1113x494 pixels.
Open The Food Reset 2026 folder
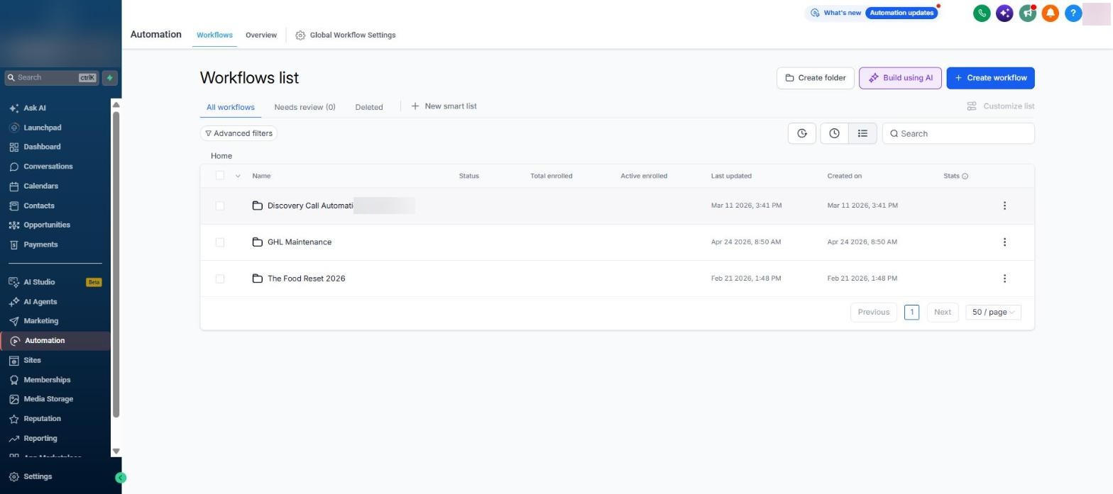[x=306, y=279]
